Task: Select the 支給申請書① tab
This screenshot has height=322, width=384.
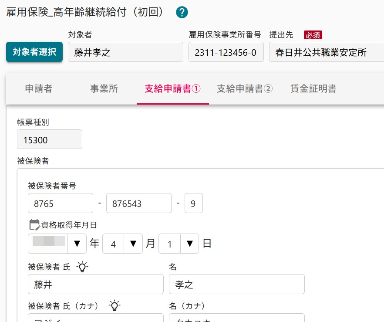Action: 173,88
